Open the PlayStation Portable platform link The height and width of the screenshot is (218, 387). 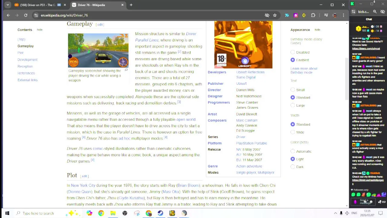point(252,143)
